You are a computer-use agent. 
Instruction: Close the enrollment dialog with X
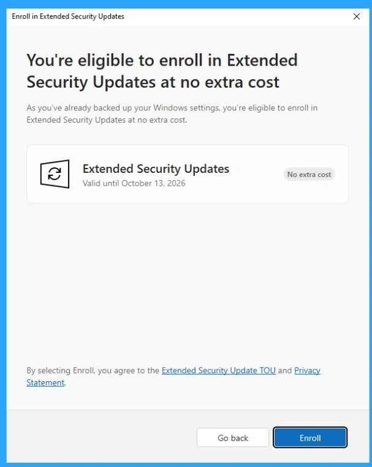click(x=357, y=17)
